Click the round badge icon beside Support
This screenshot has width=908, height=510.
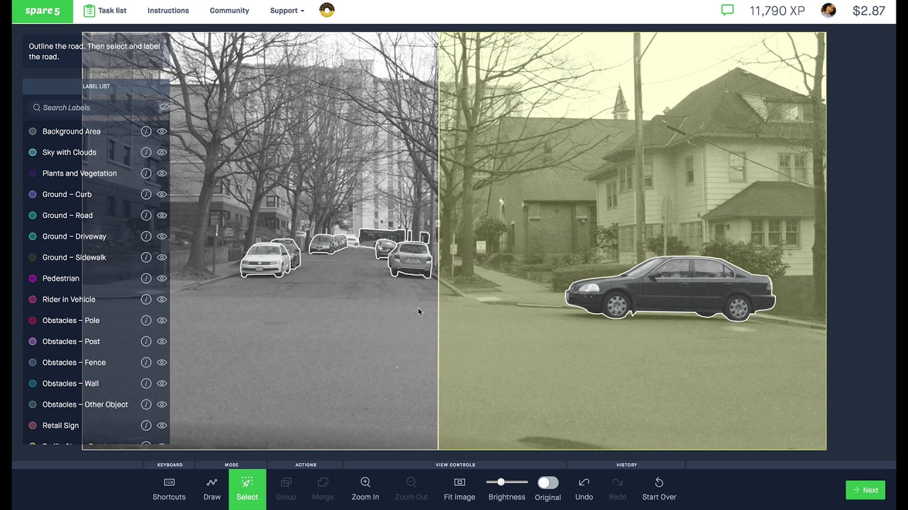(327, 10)
